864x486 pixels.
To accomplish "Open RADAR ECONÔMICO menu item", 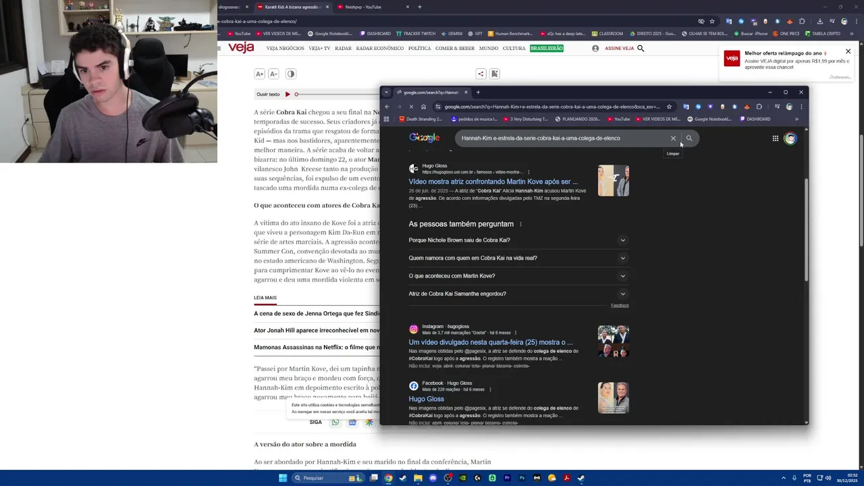I will pyautogui.click(x=379, y=49).
